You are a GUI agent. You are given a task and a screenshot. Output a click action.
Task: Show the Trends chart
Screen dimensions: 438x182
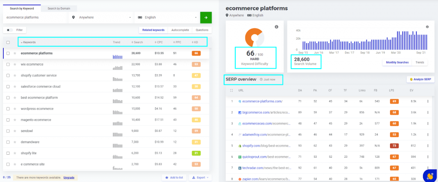click(x=420, y=62)
